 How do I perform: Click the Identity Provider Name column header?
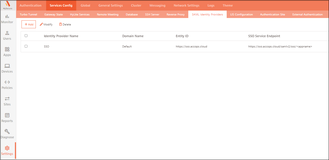[x=61, y=36]
